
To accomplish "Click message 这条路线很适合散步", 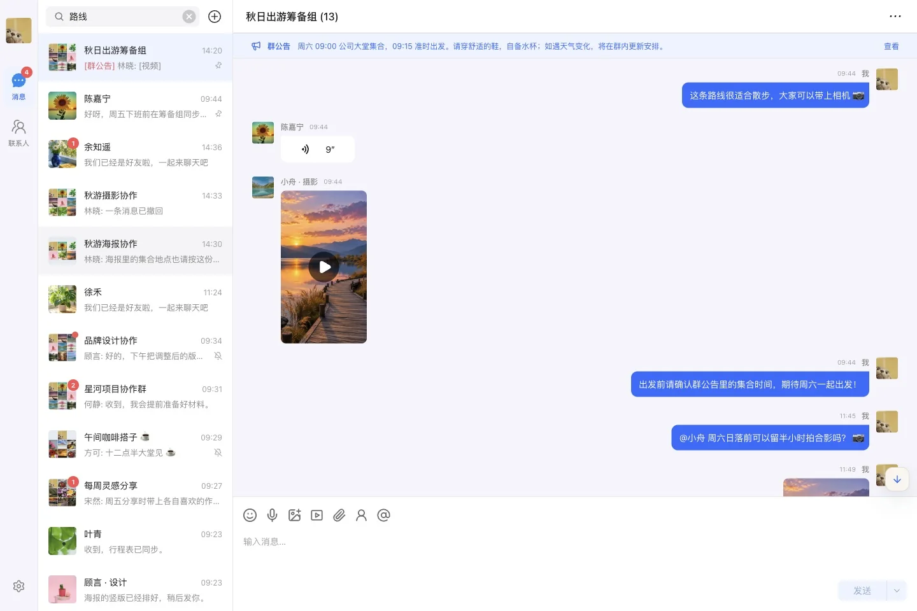I will click(776, 95).
